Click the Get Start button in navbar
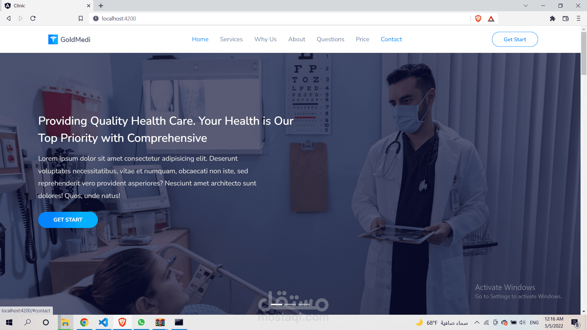The width and height of the screenshot is (587, 330). [515, 39]
